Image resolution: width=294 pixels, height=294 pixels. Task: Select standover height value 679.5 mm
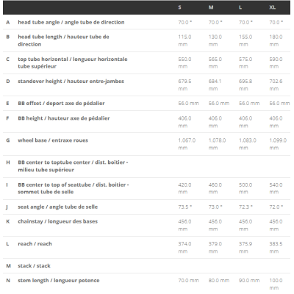(184, 85)
